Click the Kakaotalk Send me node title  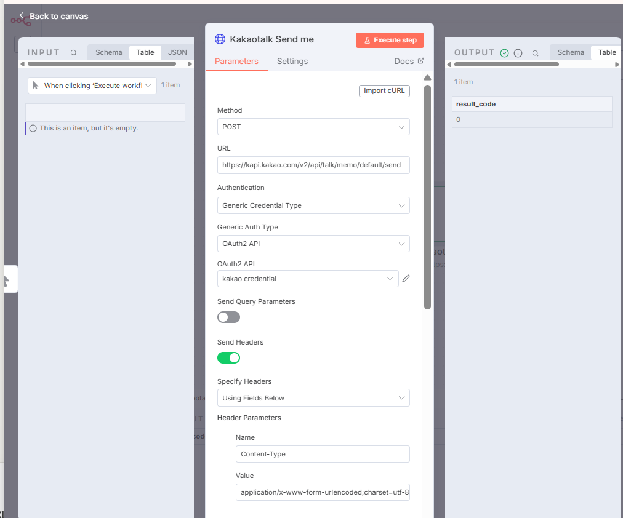click(x=271, y=39)
